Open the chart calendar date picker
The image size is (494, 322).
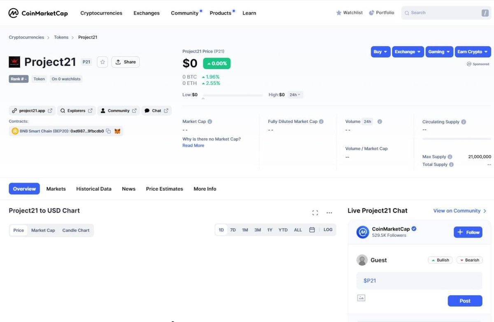coord(312,230)
